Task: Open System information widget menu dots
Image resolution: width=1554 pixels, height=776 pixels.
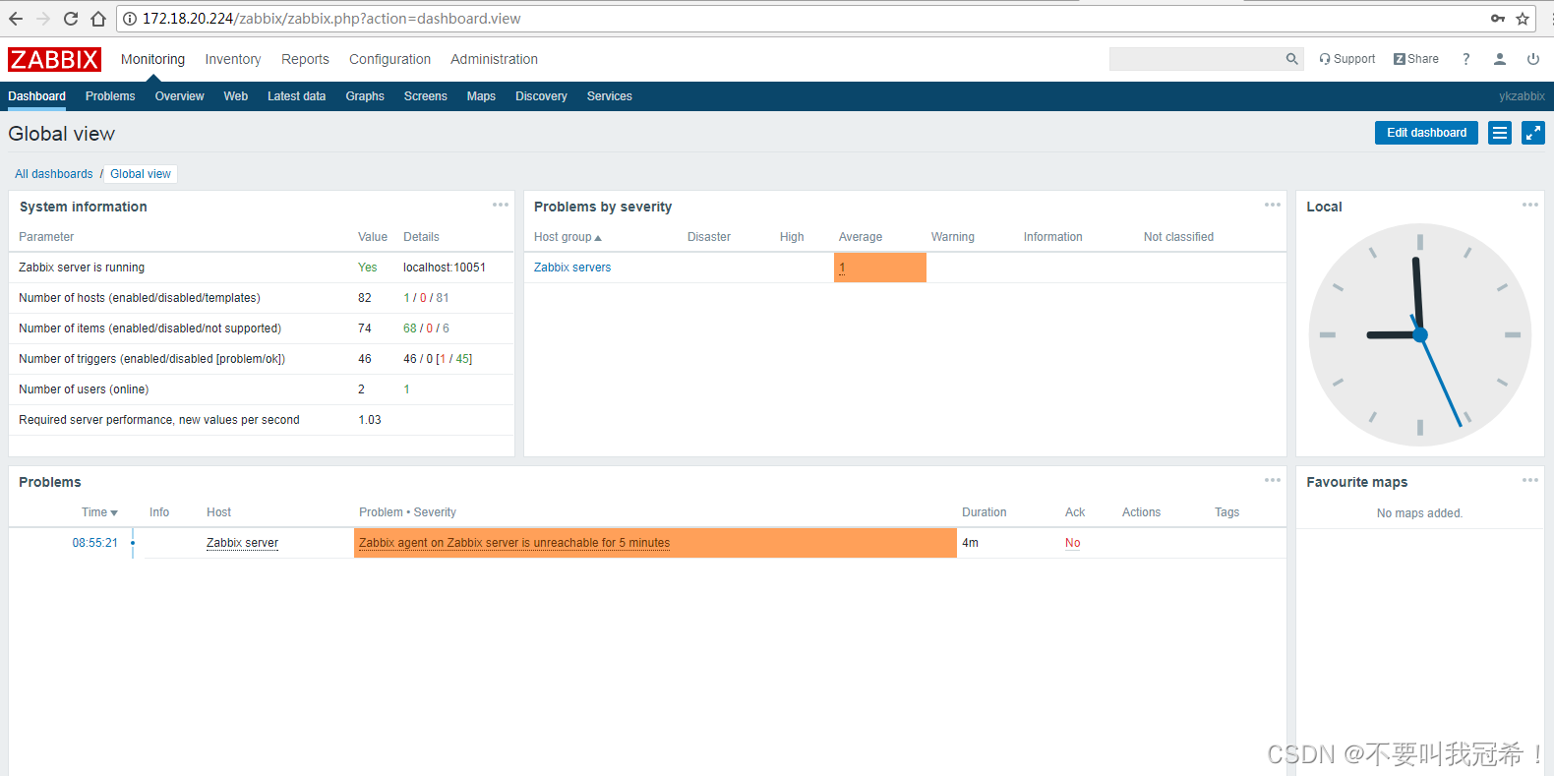Action: [501, 205]
